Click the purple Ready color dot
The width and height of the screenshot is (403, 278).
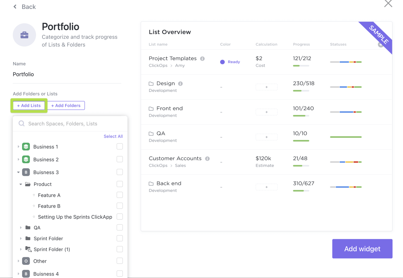(222, 62)
